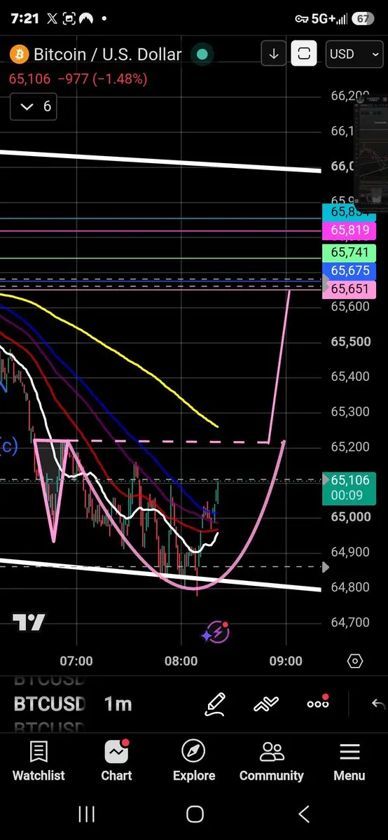Tap the down arrow button in header
The height and width of the screenshot is (840, 388).
pos(273,54)
